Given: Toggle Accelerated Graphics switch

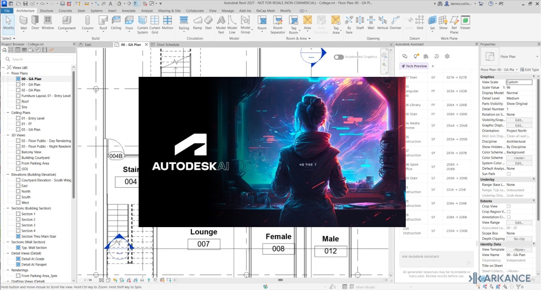Looking at the screenshot, I should [x=339, y=57].
